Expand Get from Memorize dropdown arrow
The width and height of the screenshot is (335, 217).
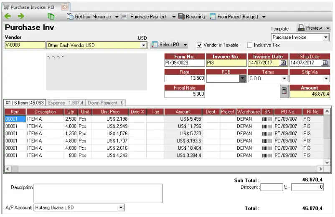[x=117, y=17]
